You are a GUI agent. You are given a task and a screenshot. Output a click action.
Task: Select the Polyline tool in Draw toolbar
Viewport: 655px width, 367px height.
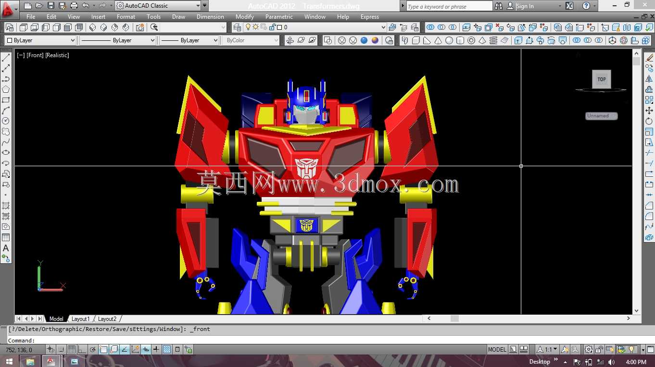tap(6, 79)
